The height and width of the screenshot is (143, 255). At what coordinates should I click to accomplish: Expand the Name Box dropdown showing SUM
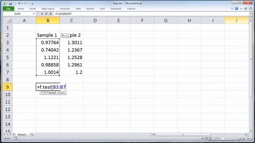(33, 14)
